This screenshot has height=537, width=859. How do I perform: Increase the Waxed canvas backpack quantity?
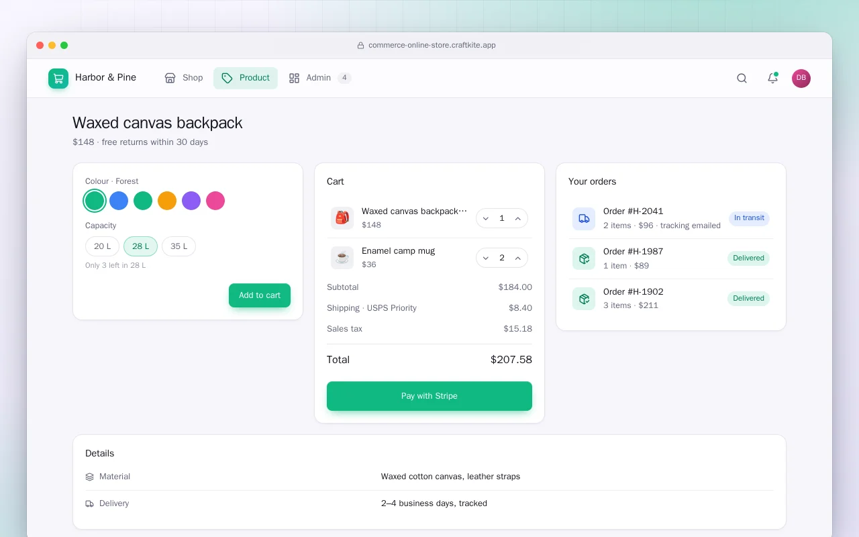click(518, 218)
